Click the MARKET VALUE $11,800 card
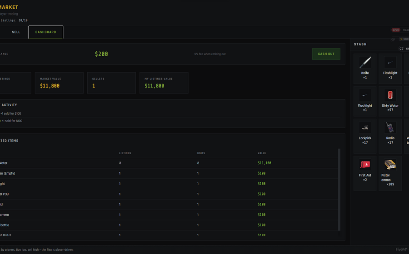Viewport: 409px width, 254px height. (x=59, y=83)
